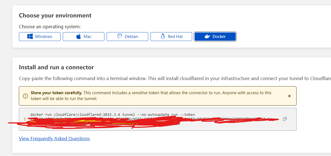This screenshot has width=331, height=156.
Task: Select the Windows operating system label
Action: tap(44, 37)
